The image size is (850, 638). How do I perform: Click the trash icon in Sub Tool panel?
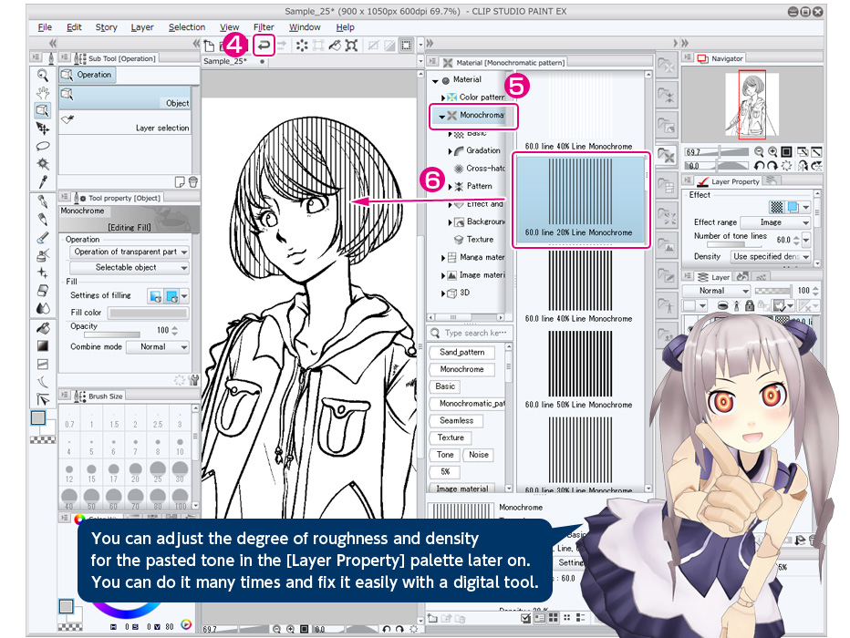(x=193, y=181)
